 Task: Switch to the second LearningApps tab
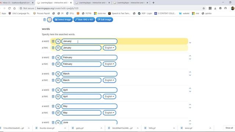pyautogui.click(x=93, y=3)
